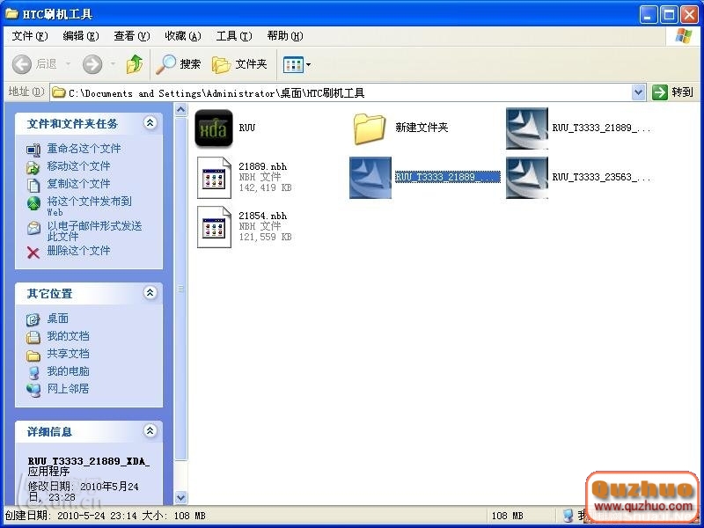704x528 pixels.
Task: Click the red X delete icon
Action: coord(33,253)
